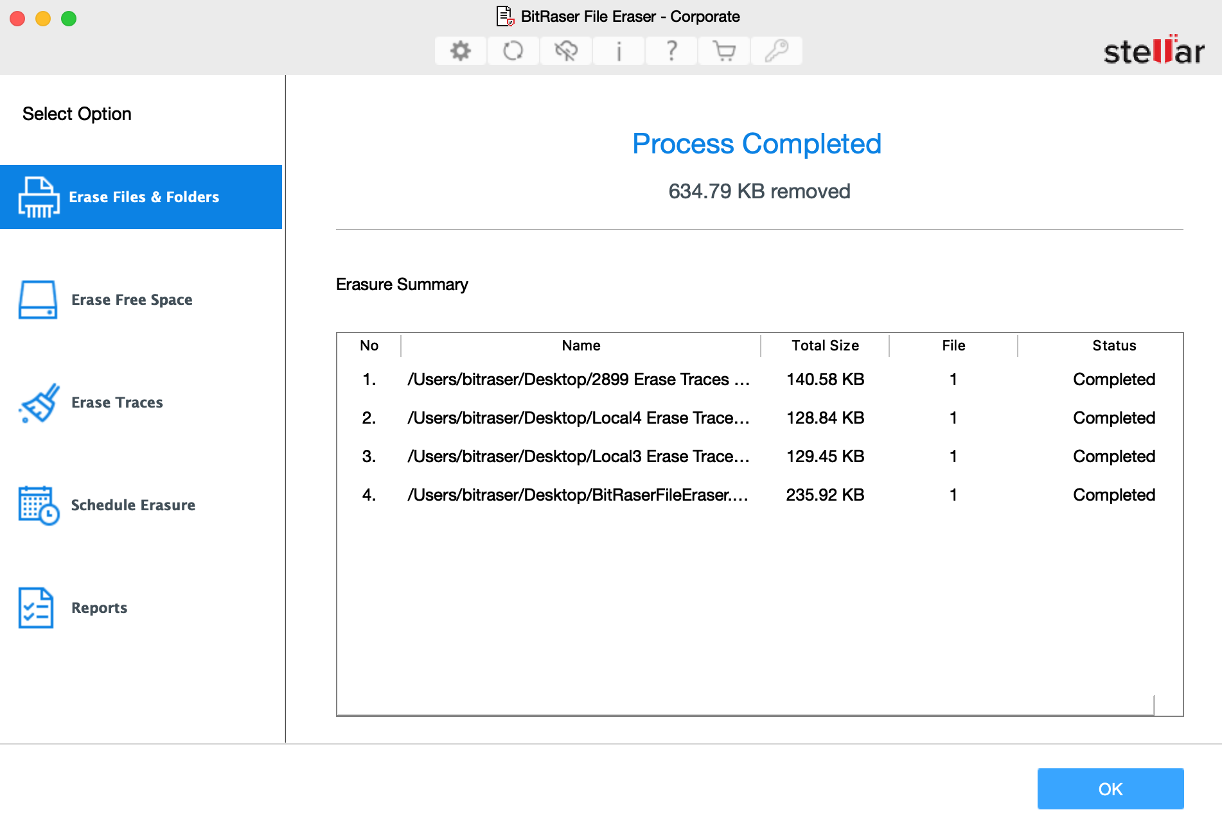Open Schedule Erasure option

tap(141, 505)
